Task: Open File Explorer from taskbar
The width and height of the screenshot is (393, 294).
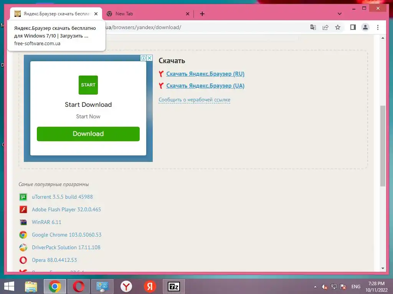Action: coord(31,286)
